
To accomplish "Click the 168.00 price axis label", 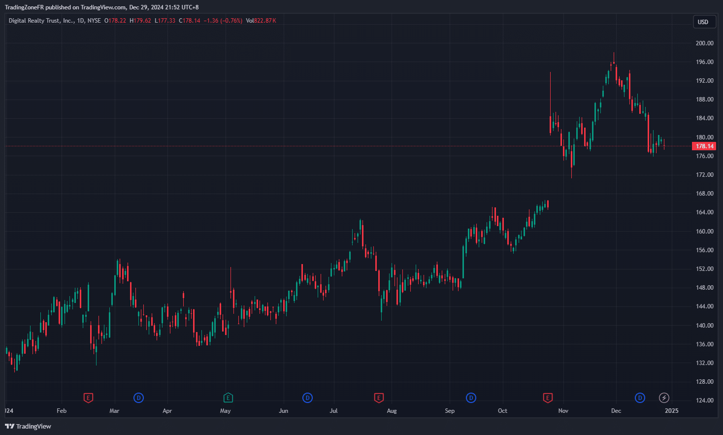I will pos(704,194).
